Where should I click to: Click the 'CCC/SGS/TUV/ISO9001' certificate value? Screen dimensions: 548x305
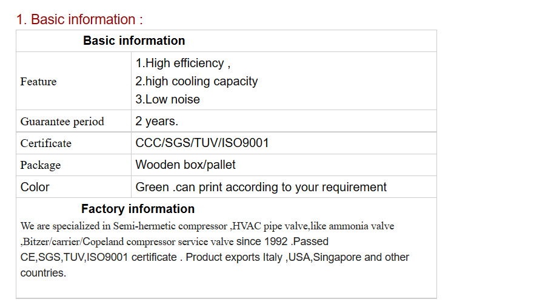pyautogui.click(x=202, y=143)
